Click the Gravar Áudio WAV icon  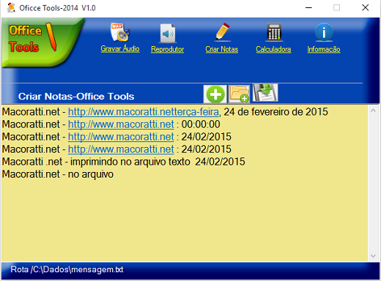[x=120, y=32]
